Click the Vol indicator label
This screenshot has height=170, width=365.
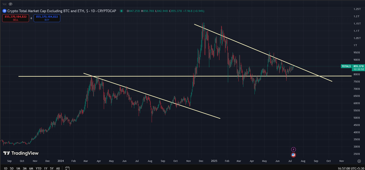click(5, 4)
